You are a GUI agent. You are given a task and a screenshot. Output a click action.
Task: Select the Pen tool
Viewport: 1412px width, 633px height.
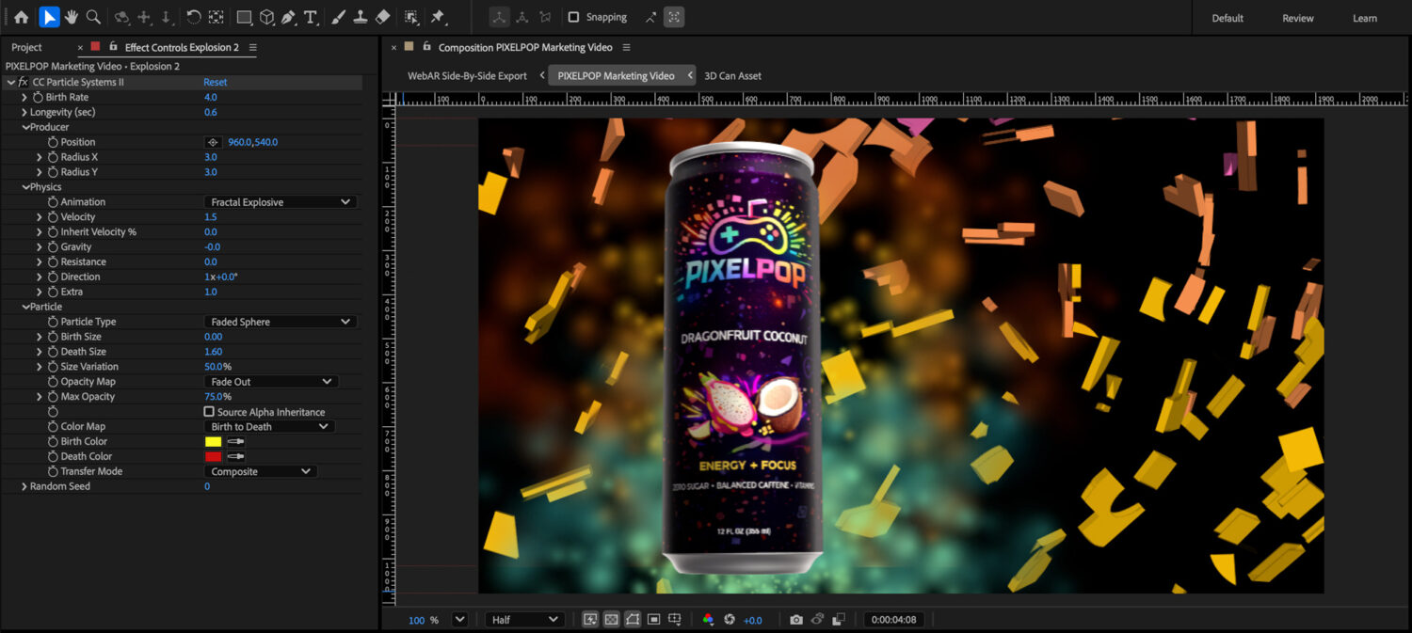coord(288,17)
